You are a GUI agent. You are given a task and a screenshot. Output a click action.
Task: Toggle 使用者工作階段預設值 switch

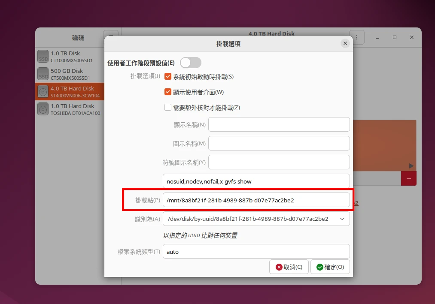[x=190, y=63]
